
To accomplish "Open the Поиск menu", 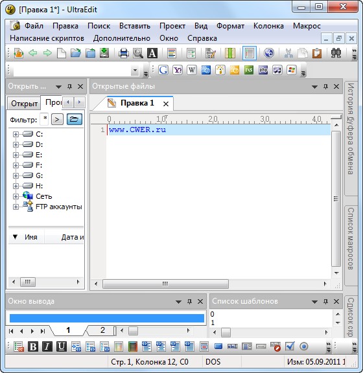I will click(99, 26).
